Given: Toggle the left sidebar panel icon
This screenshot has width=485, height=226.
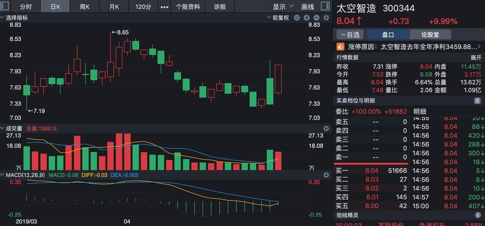Looking at the screenshot, I should point(4,6).
